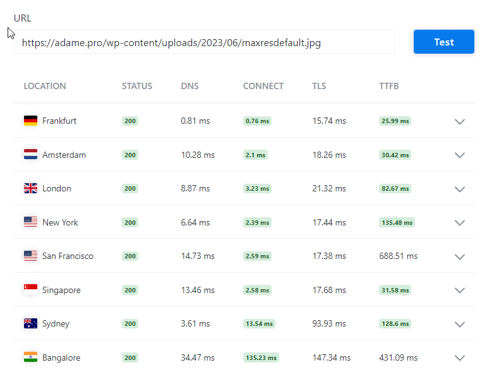This screenshot has width=487, height=384.
Task: Click the 21.32 ms TLS value
Action: tap(329, 188)
